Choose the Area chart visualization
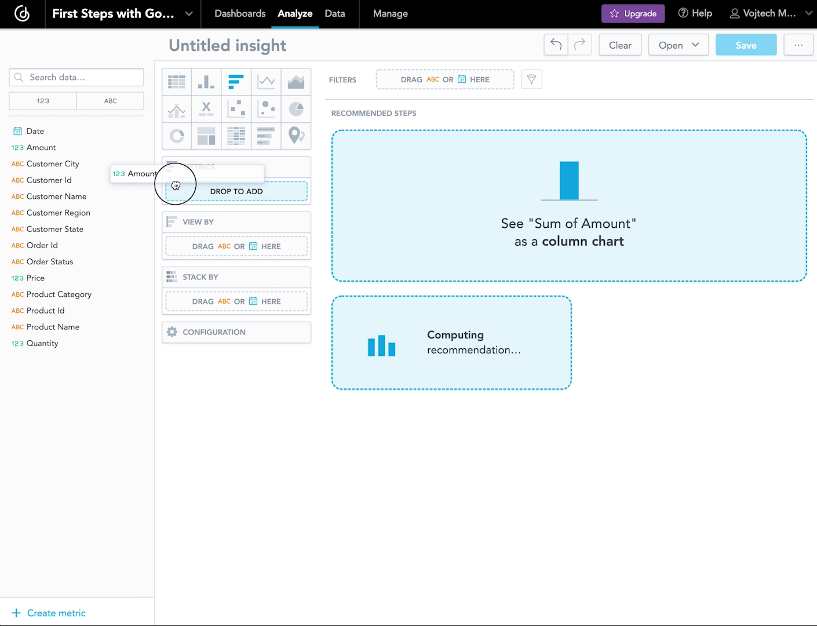817x626 pixels. coord(296,81)
